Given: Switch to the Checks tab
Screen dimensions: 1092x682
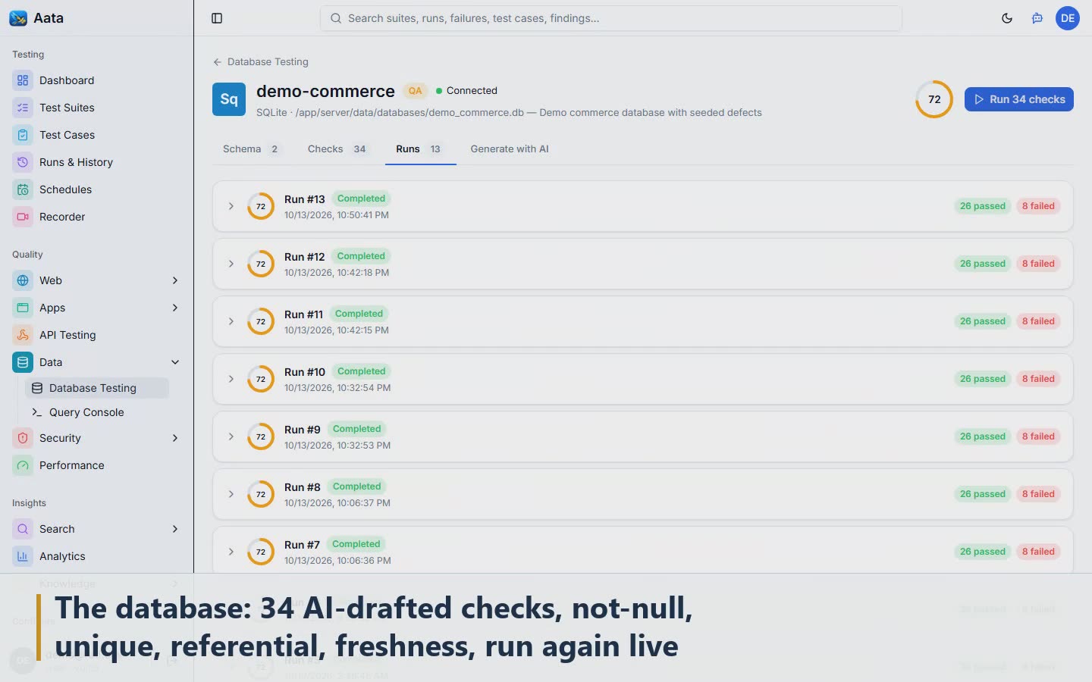Looking at the screenshot, I should pyautogui.click(x=337, y=149).
